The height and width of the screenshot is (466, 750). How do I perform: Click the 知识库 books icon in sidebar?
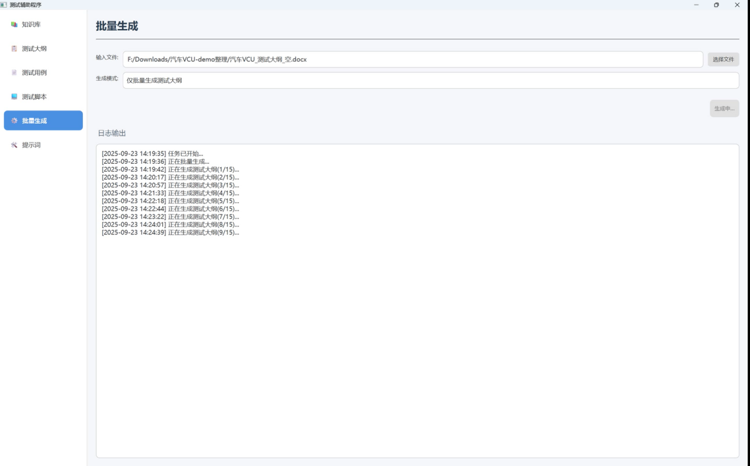coord(15,25)
